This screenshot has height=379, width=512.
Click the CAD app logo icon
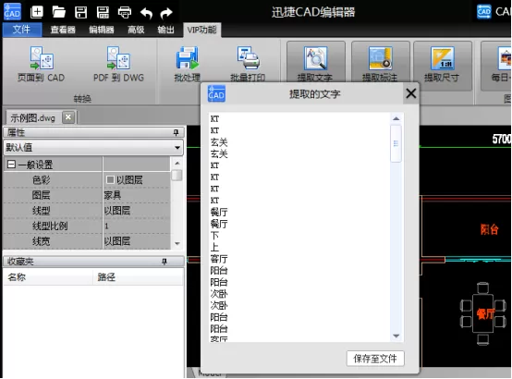click(x=12, y=11)
